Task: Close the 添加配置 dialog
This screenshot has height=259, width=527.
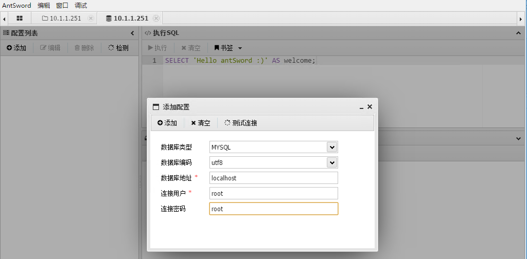Action: pos(370,107)
